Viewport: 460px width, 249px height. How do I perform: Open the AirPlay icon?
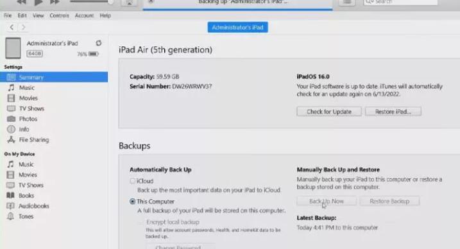coord(130,3)
